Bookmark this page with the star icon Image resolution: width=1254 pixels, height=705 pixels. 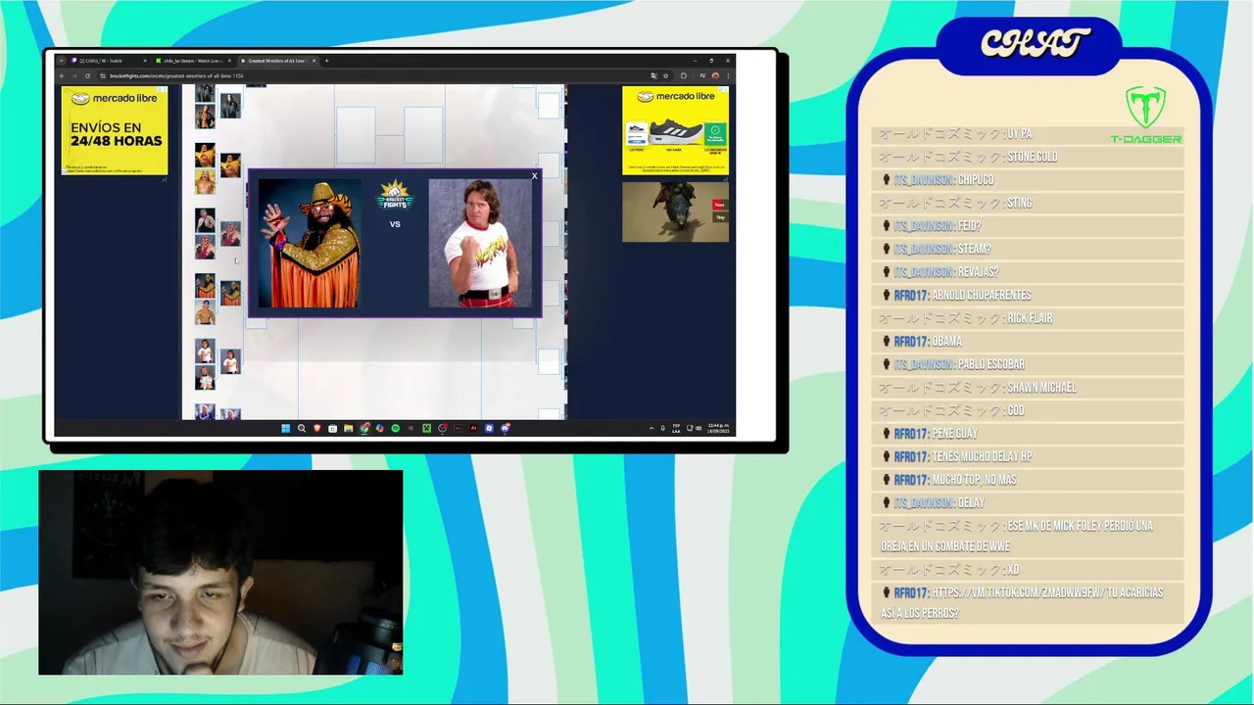[x=667, y=75]
